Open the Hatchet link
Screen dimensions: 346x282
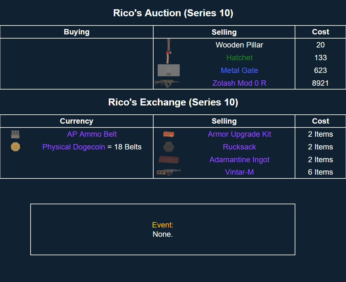pyautogui.click(x=239, y=58)
